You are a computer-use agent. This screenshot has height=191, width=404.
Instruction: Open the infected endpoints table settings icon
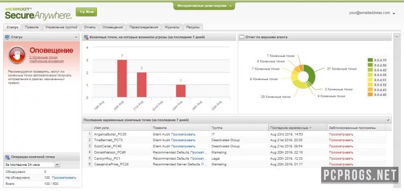pos(388,120)
